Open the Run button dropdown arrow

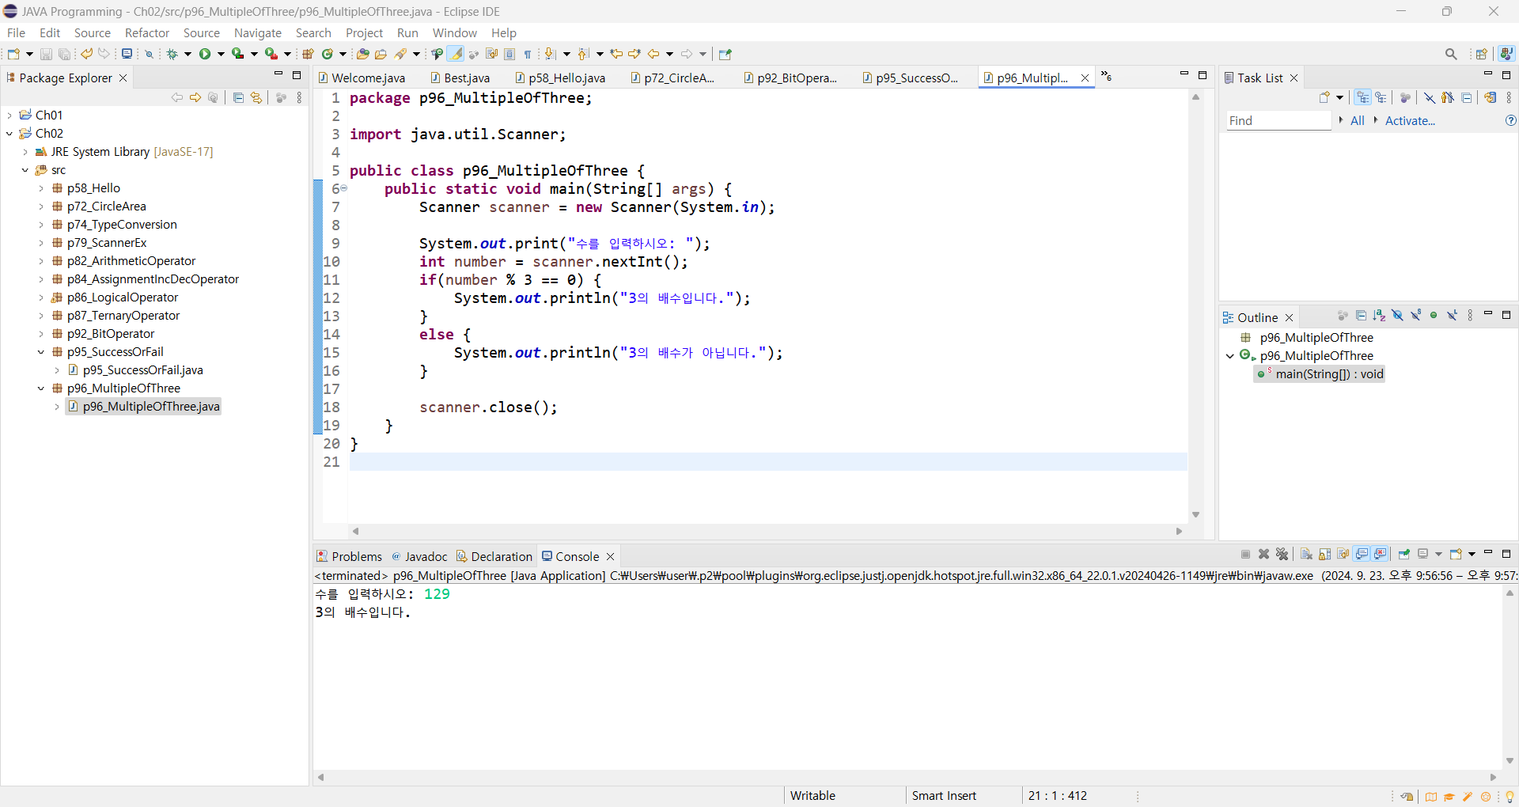click(x=221, y=54)
